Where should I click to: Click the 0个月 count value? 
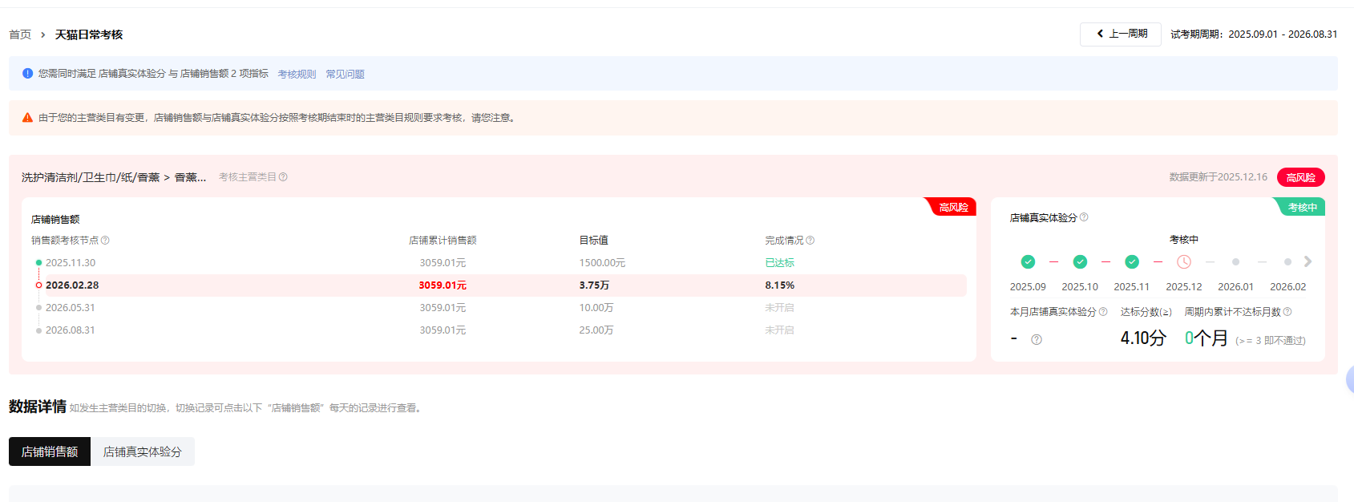(x=1206, y=338)
